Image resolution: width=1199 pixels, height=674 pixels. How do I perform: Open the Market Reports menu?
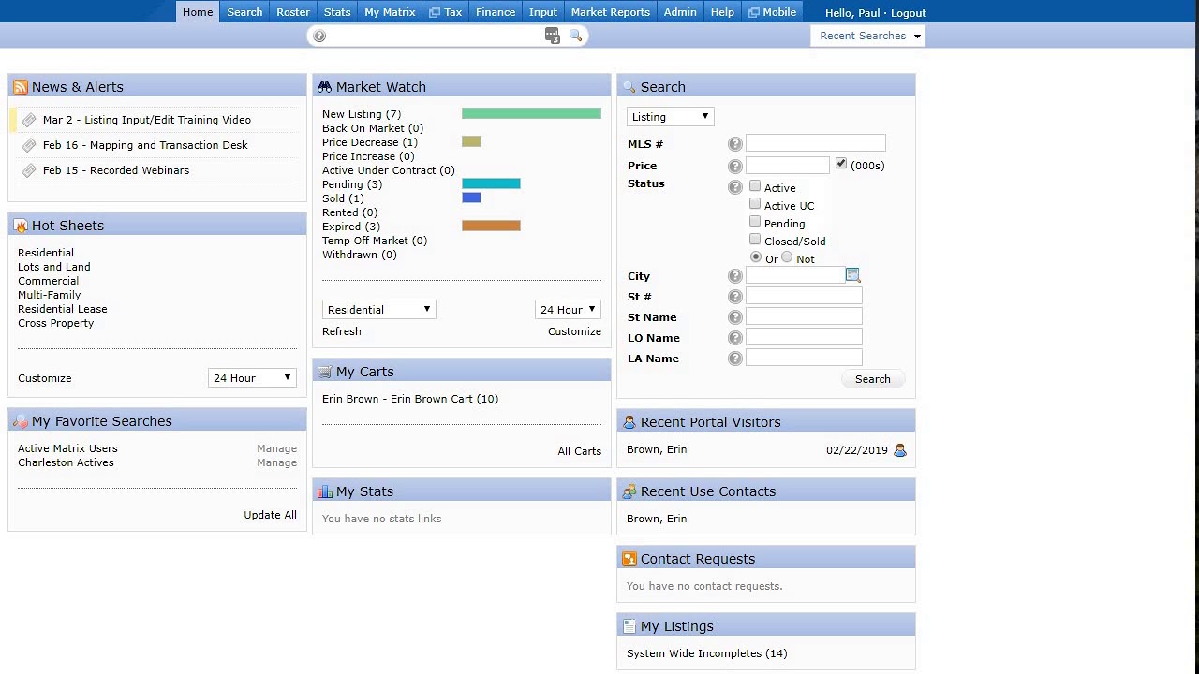coord(610,12)
